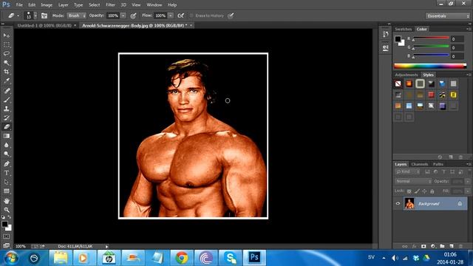Toggle lock position icon
Image resolution: width=473 pixels, height=266 pixels.
tap(424, 191)
